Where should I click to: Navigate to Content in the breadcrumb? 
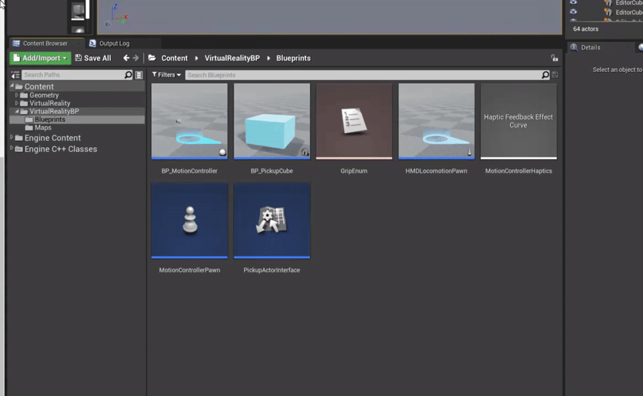pos(174,59)
